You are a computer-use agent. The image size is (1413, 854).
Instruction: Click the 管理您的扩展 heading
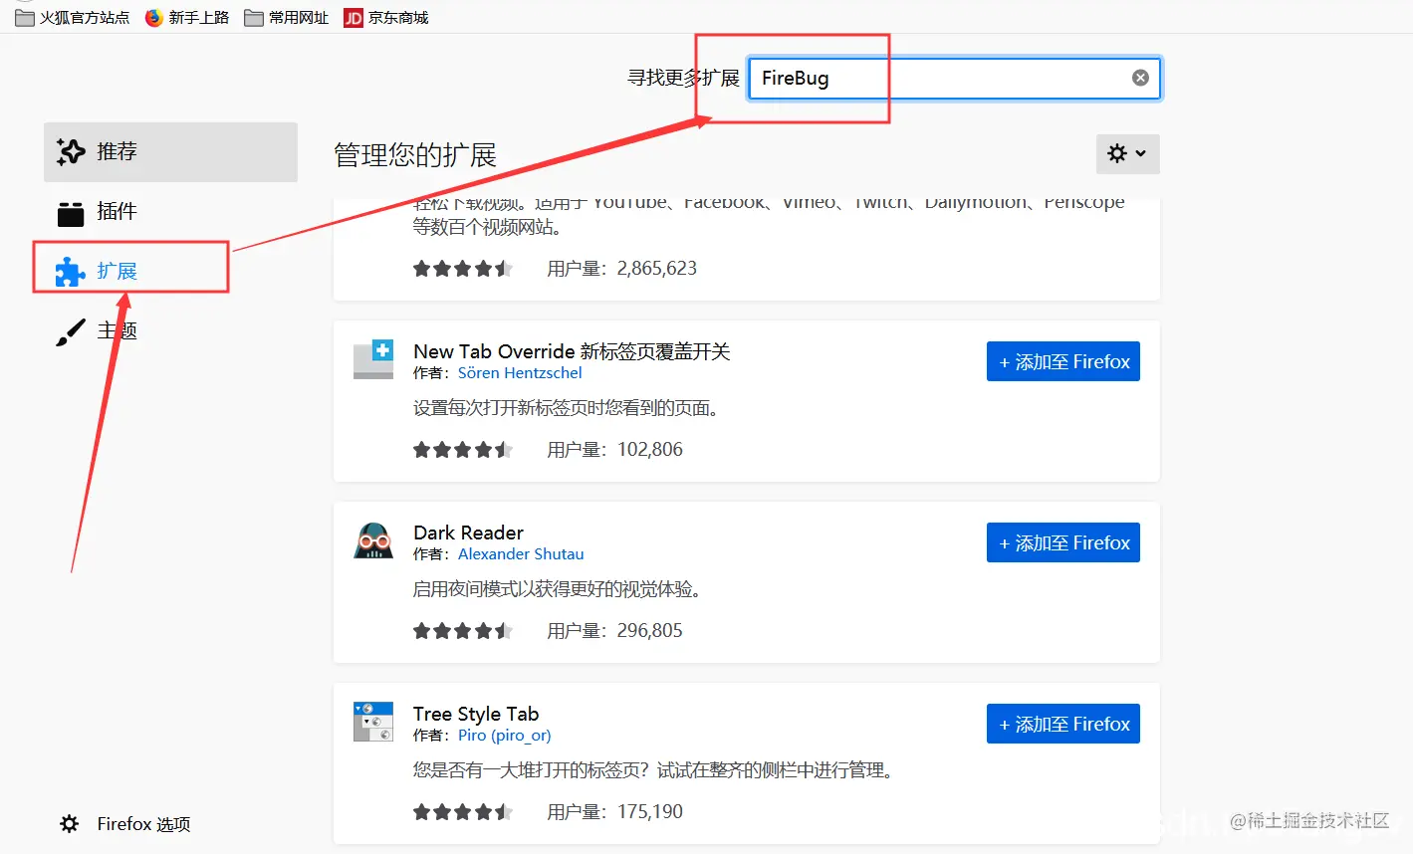click(414, 155)
